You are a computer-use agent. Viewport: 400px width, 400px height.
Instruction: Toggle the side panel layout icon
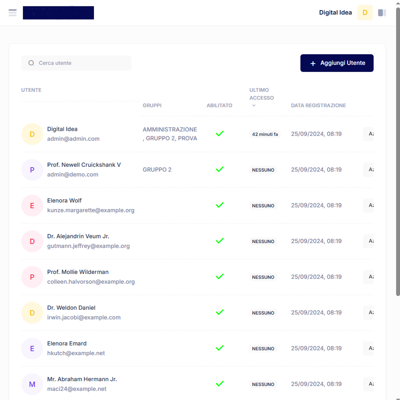(382, 13)
